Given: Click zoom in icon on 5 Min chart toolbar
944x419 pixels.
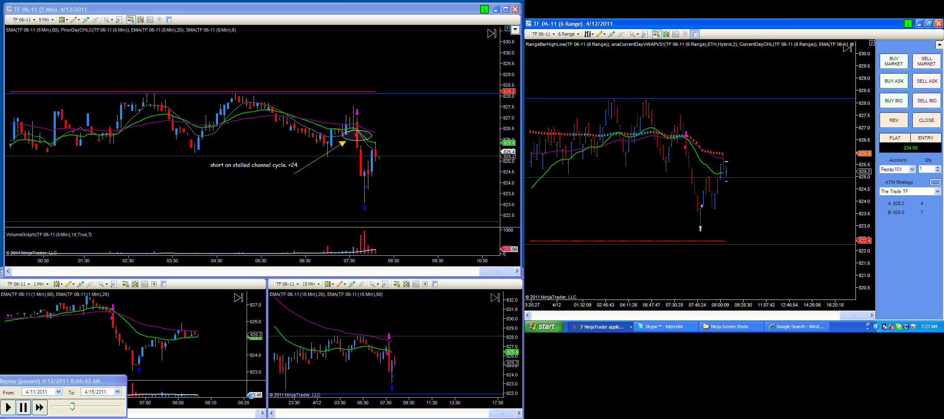Looking at the screenshot, I should click(x=86, y=20).
